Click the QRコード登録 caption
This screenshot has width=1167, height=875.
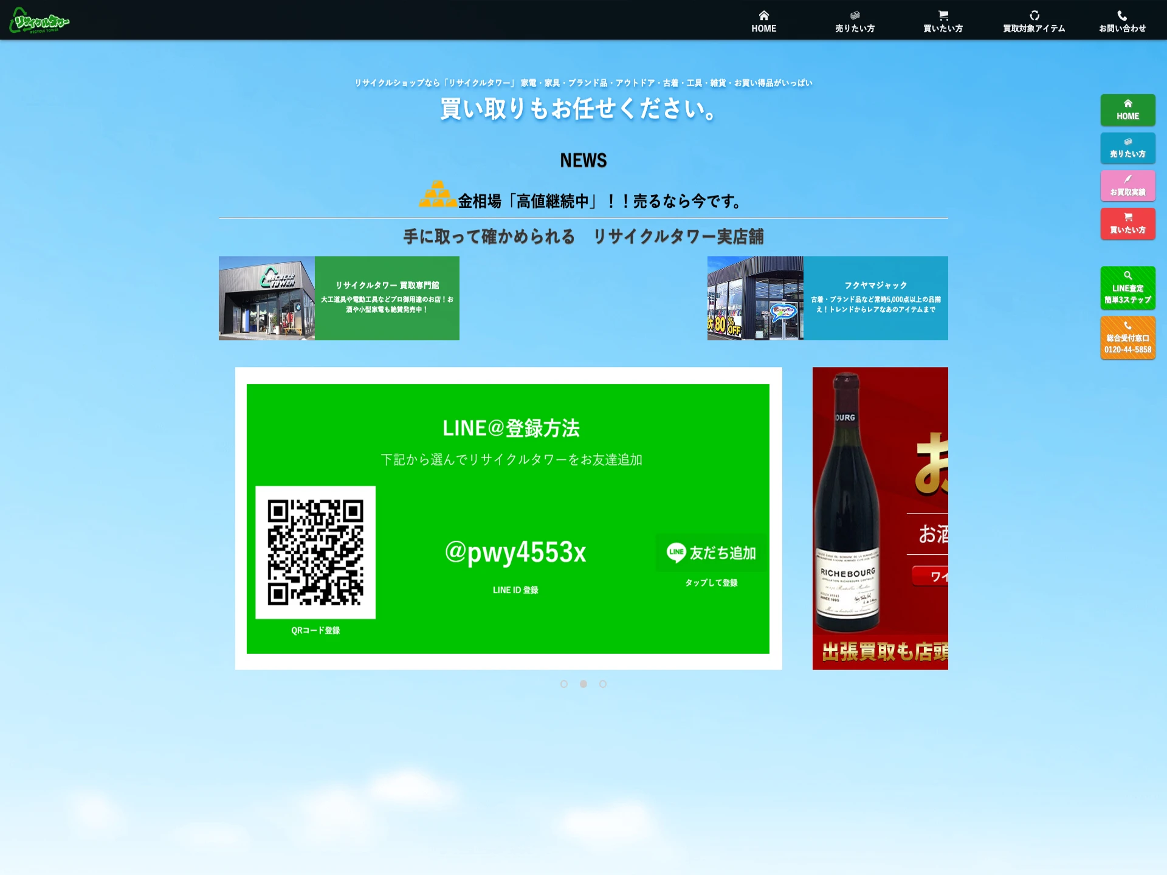[x=315, y=630]
